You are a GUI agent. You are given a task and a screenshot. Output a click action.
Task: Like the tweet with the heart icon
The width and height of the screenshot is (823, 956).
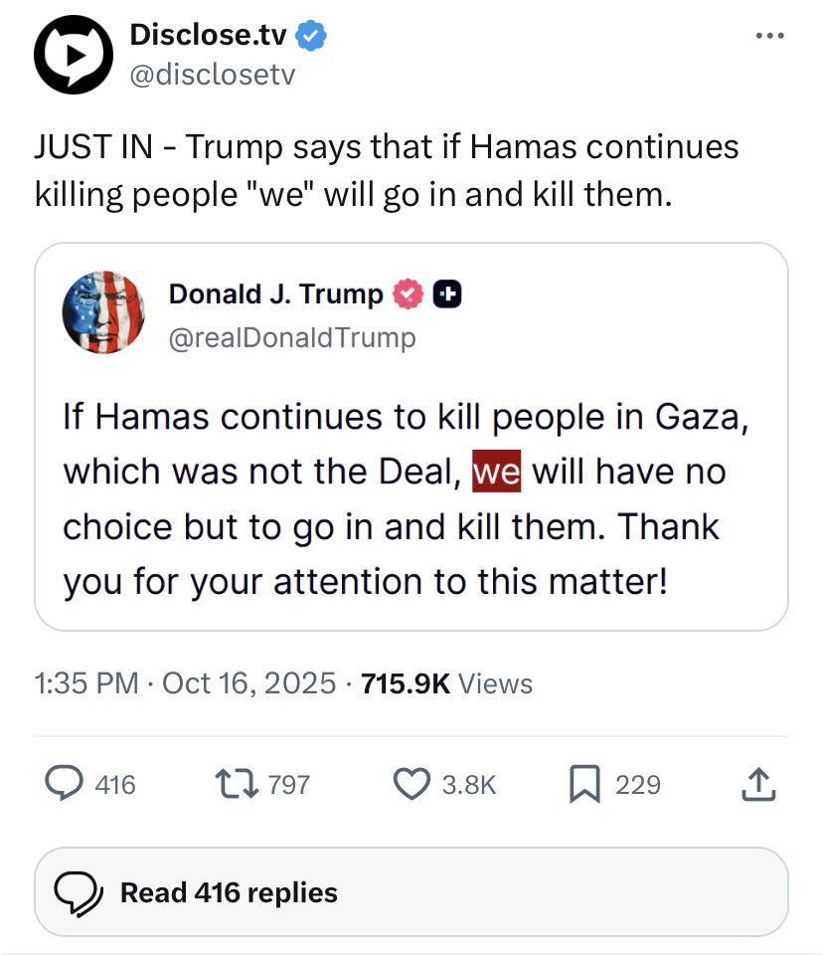(411, 785)
